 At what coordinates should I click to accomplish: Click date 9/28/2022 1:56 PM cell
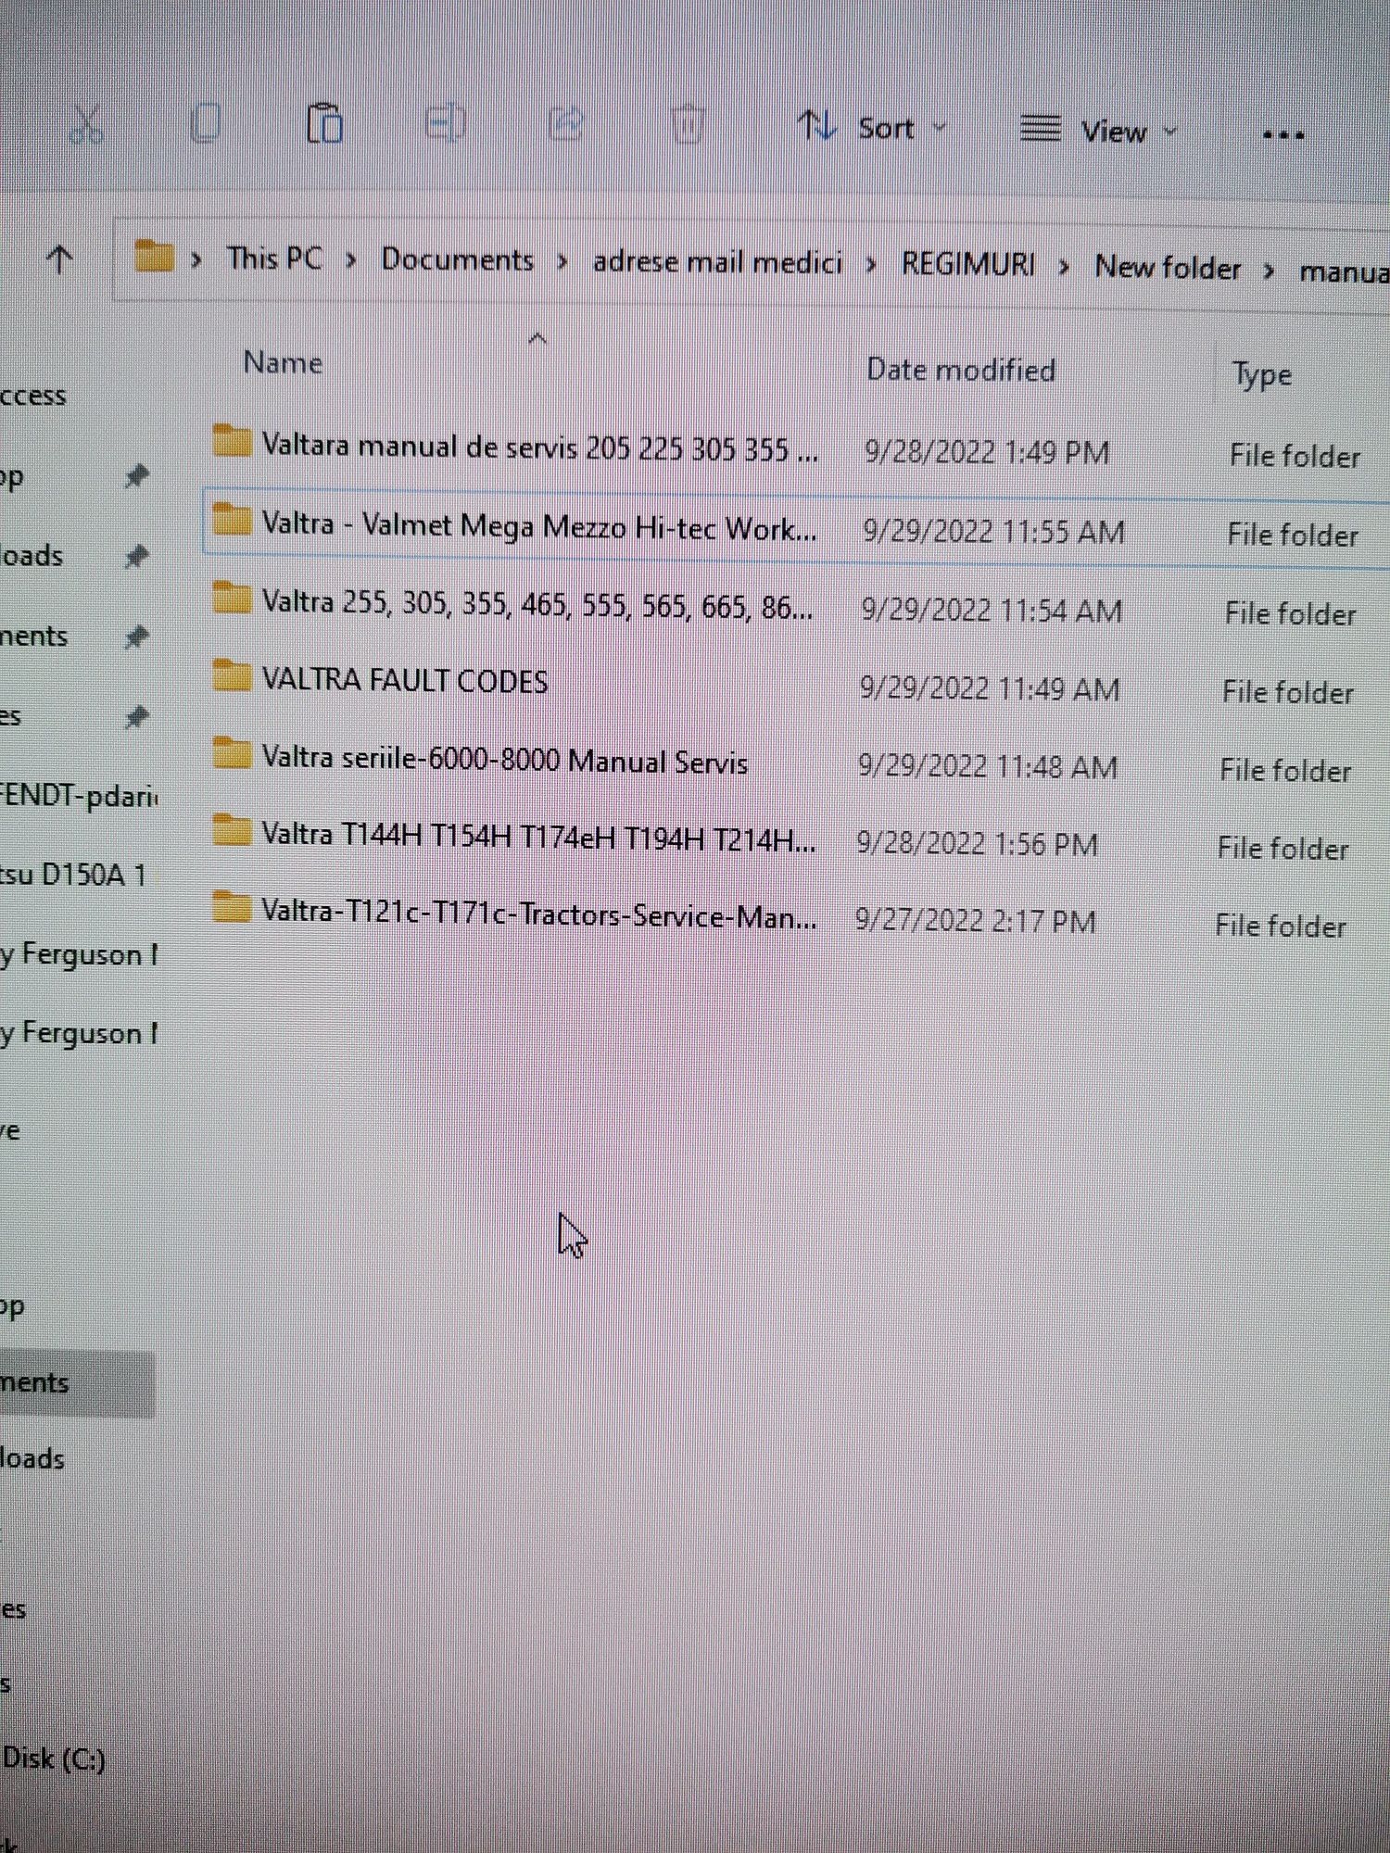(977, 844)
